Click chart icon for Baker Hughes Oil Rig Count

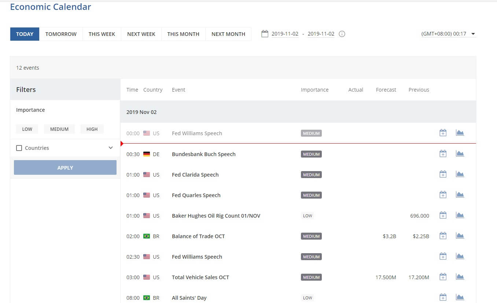click(460, 215)
